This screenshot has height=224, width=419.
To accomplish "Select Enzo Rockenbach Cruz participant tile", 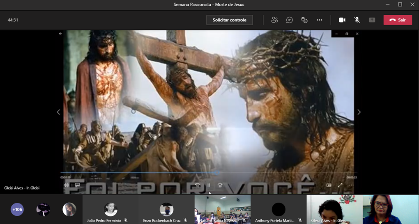I will point(166,209).
